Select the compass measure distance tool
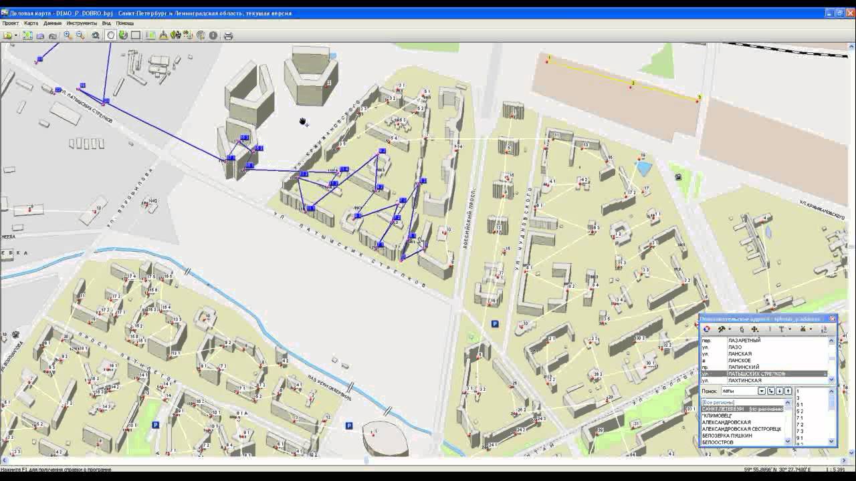Screen dimensions: 856x481 (163, 35)
